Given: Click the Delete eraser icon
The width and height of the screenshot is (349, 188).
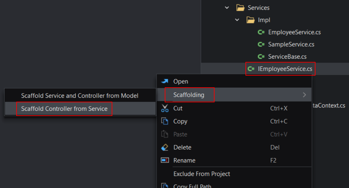Looking at the screenshot, I should pyautogui.click(x=165, y=147).
